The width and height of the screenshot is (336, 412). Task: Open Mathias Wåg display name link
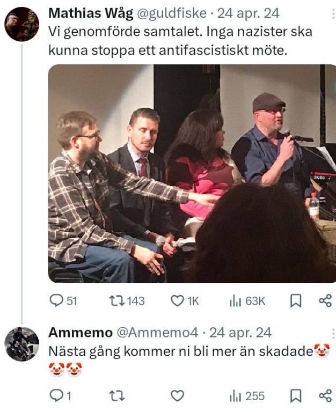[x=91, y=13]
